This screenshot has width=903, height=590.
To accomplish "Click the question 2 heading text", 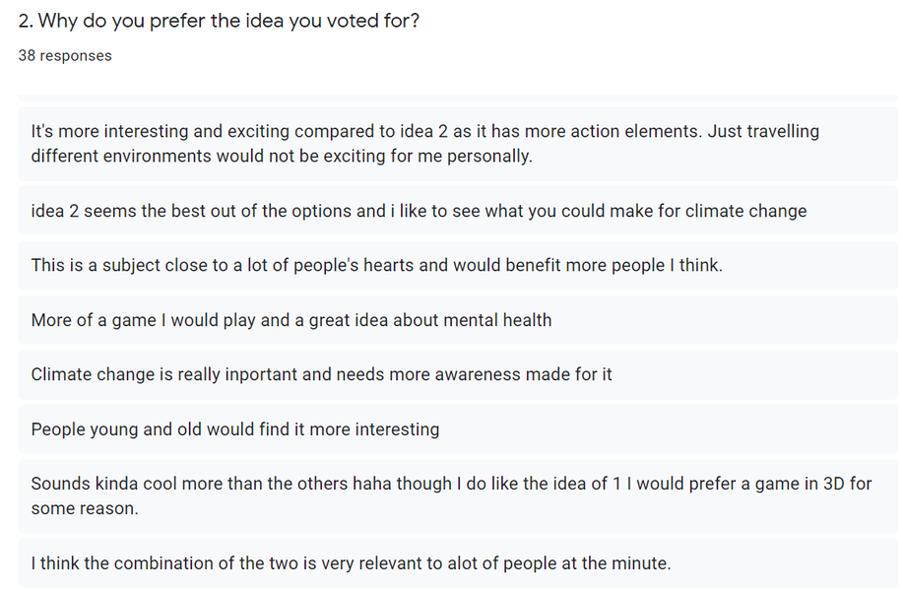I will [x=219, y=21].
